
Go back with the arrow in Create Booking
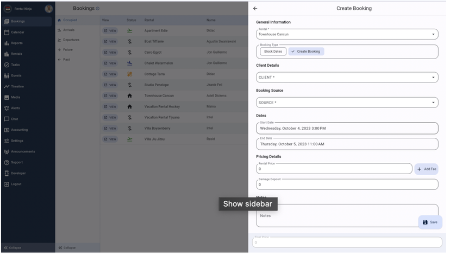(255, 9)
